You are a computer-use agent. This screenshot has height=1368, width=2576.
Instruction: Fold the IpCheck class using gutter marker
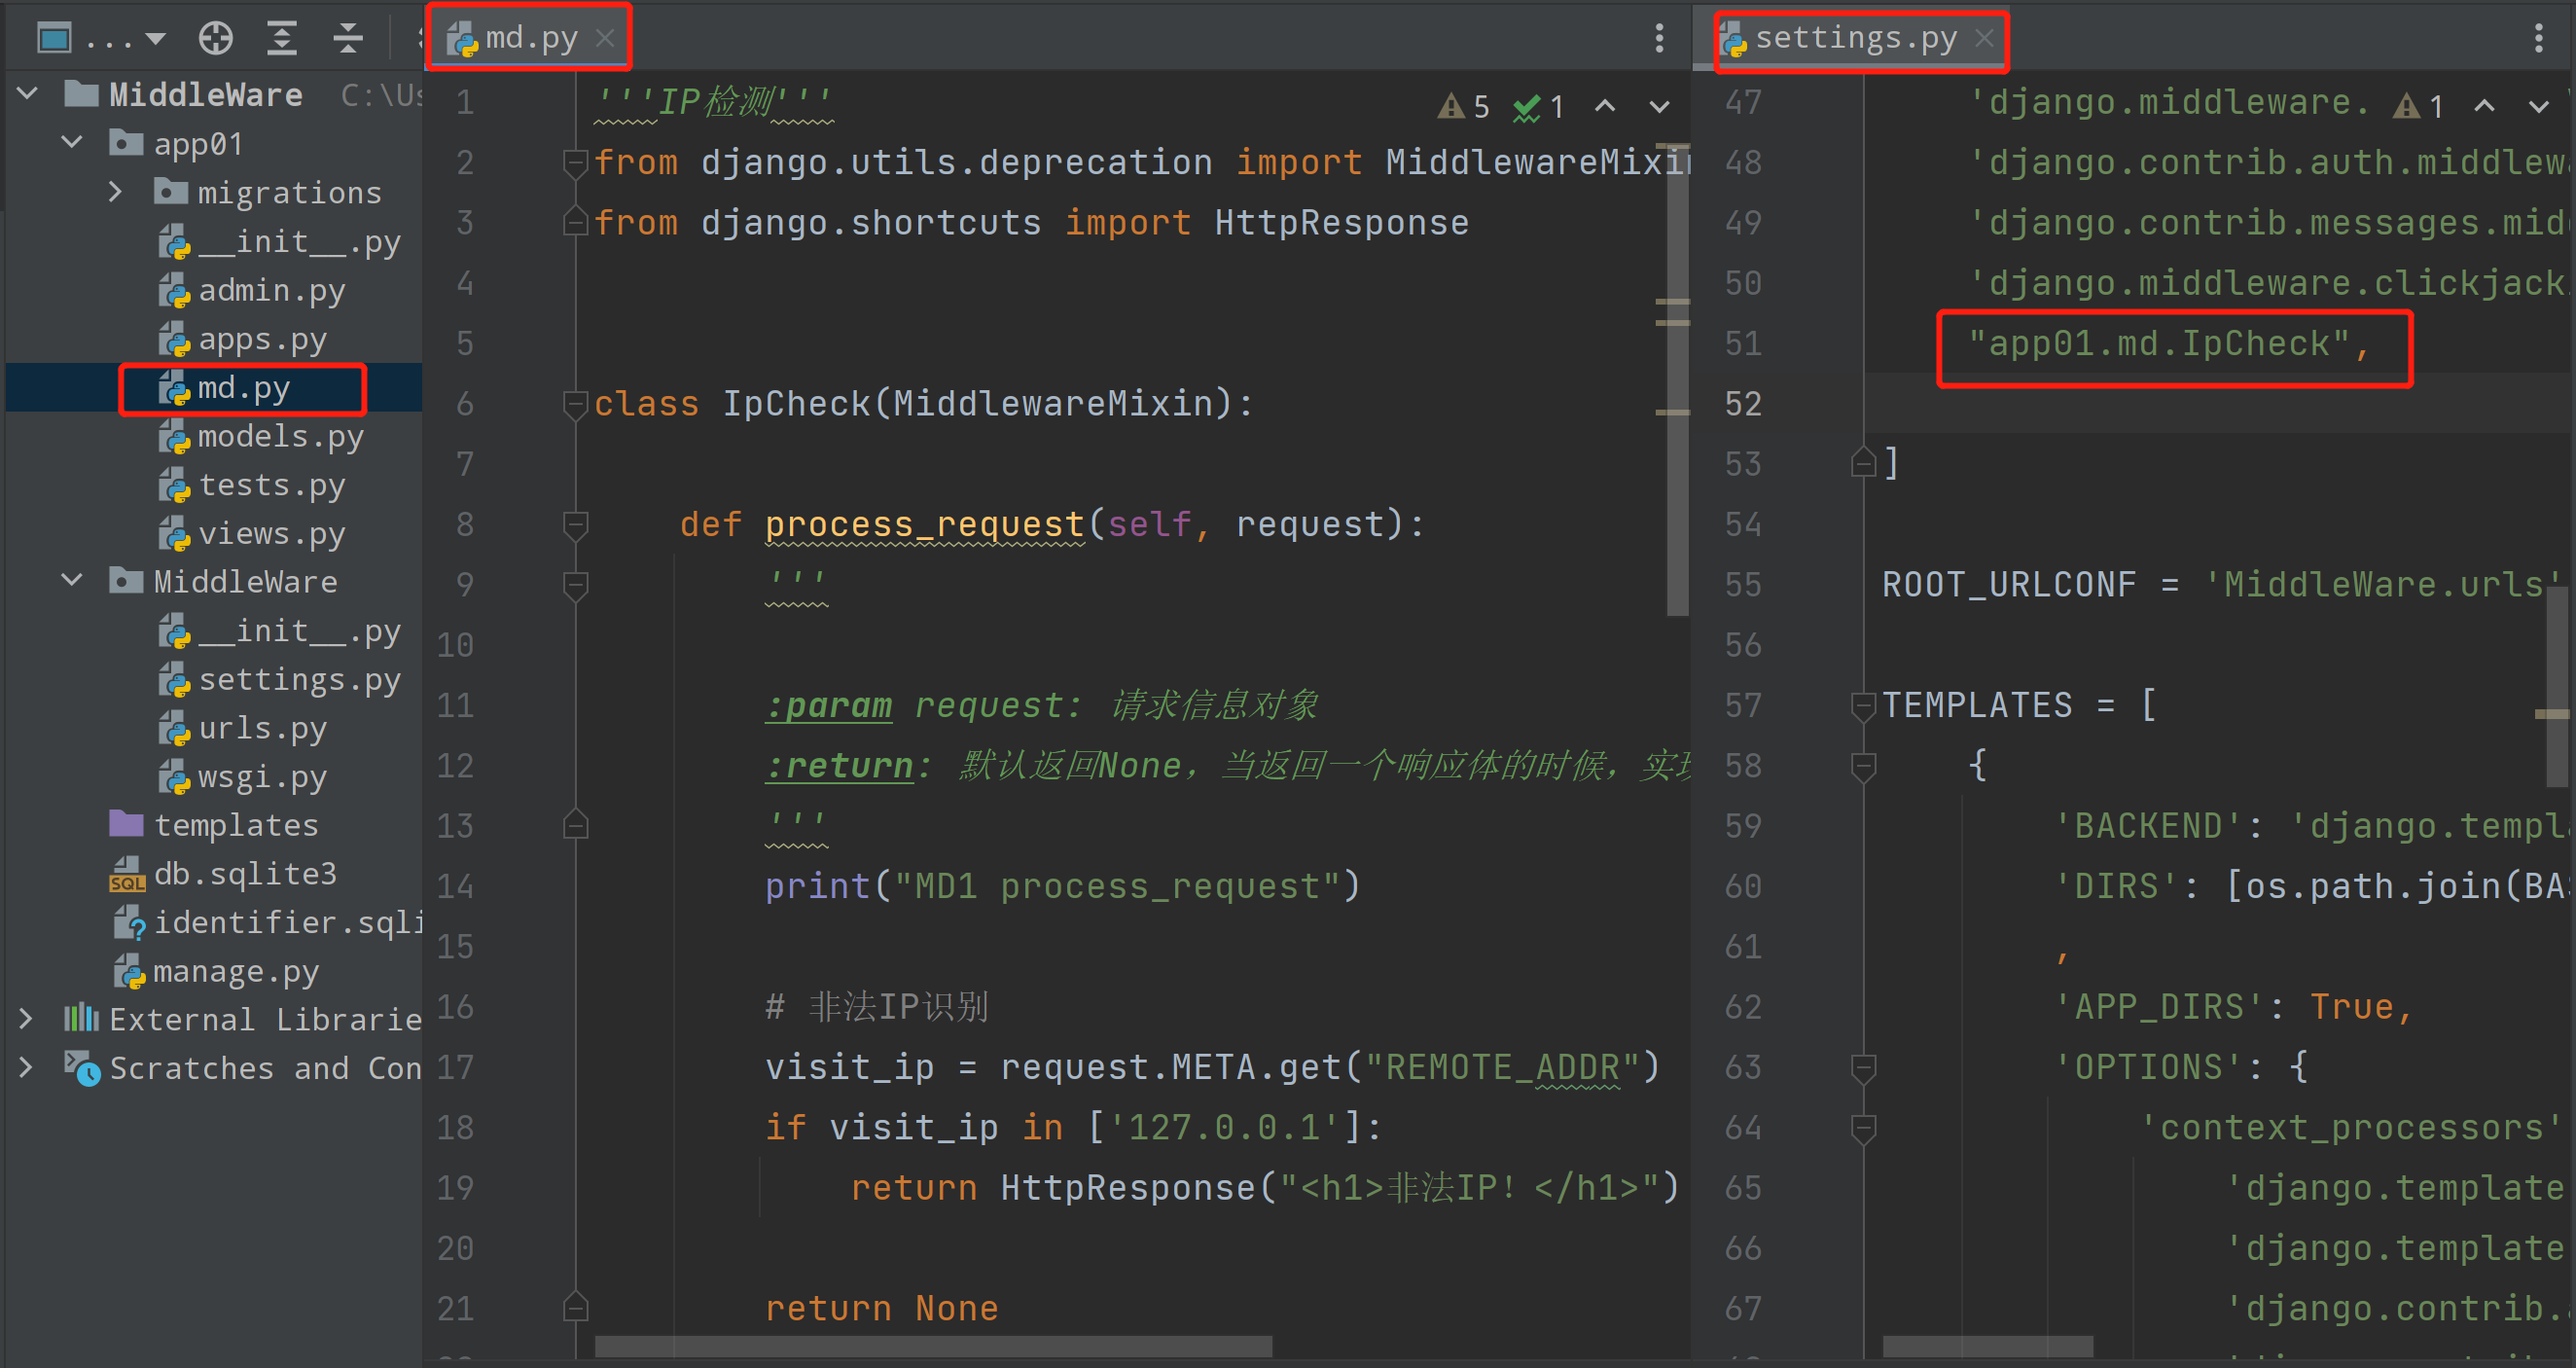(x=575, y=404)
